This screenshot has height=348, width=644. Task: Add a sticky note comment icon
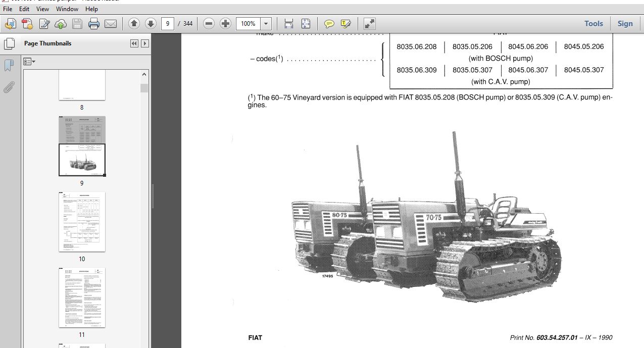[x=329, y=23]
